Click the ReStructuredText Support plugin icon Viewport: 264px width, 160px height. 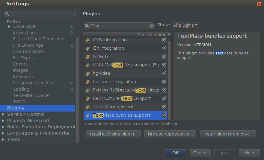tap(88, 99)
